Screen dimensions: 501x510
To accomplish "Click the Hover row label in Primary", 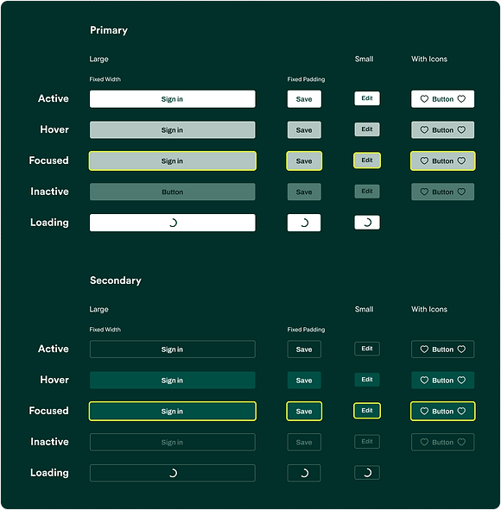I will tap(54, 129).
